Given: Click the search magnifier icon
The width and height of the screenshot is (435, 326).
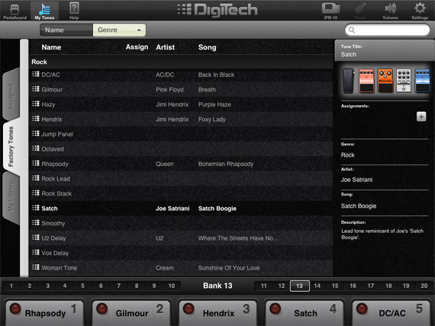Looking at the screenshot, I should pyautogui.click(x=352, y=30).
